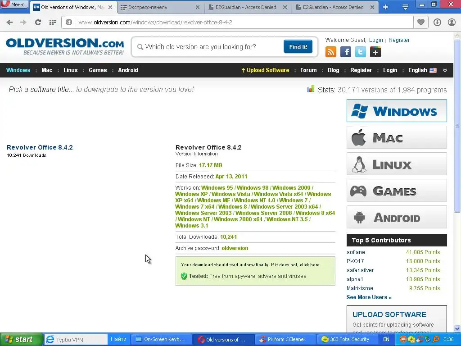The height and width of the screenshot is (346, 461).
Task: Click the browser back arrow
Action: [9, 22]
